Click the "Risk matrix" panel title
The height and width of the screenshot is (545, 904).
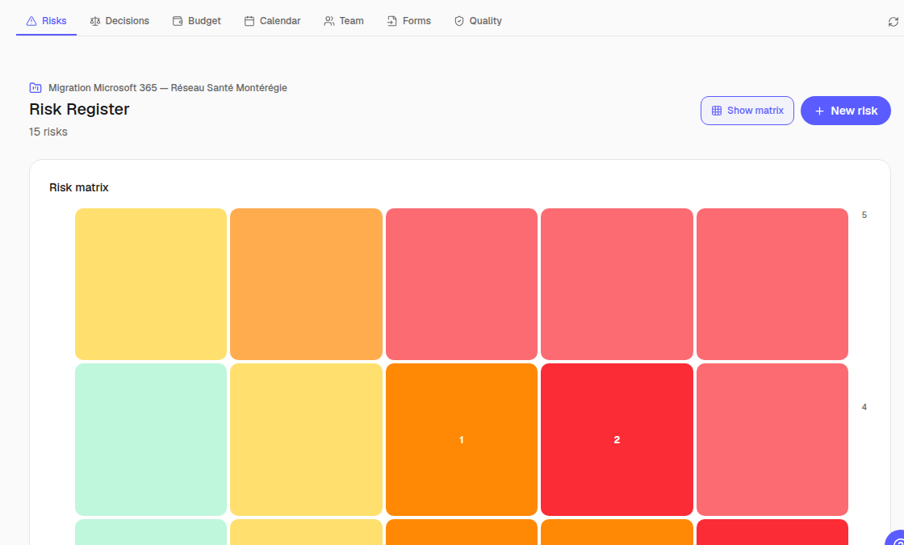pyautogui.click(x=79, y=187)
